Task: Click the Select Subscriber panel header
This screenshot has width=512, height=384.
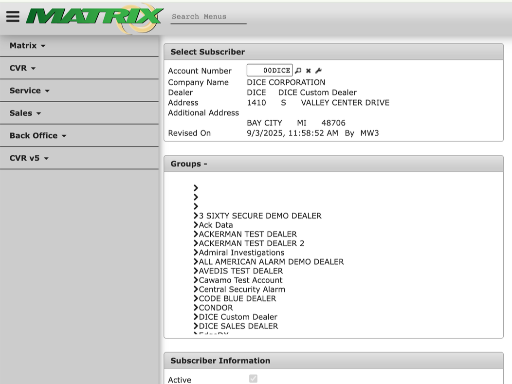Action: click(x=333, y=52)
